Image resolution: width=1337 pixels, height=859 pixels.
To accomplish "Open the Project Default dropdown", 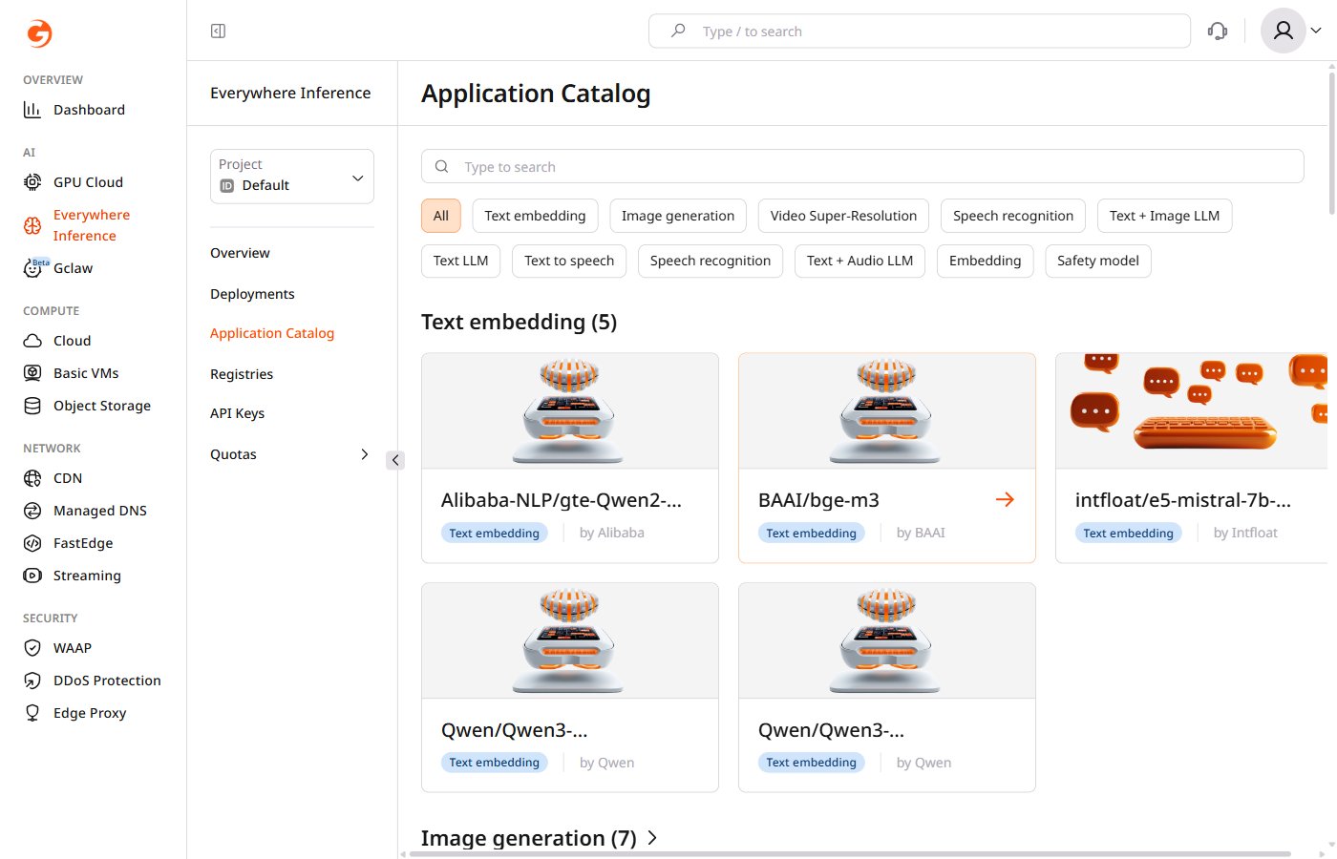I will 292,176.
